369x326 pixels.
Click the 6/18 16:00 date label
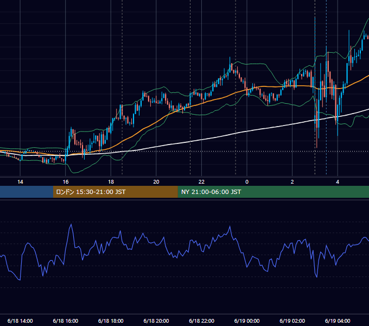pyautogui.click(x=66, y=321)
